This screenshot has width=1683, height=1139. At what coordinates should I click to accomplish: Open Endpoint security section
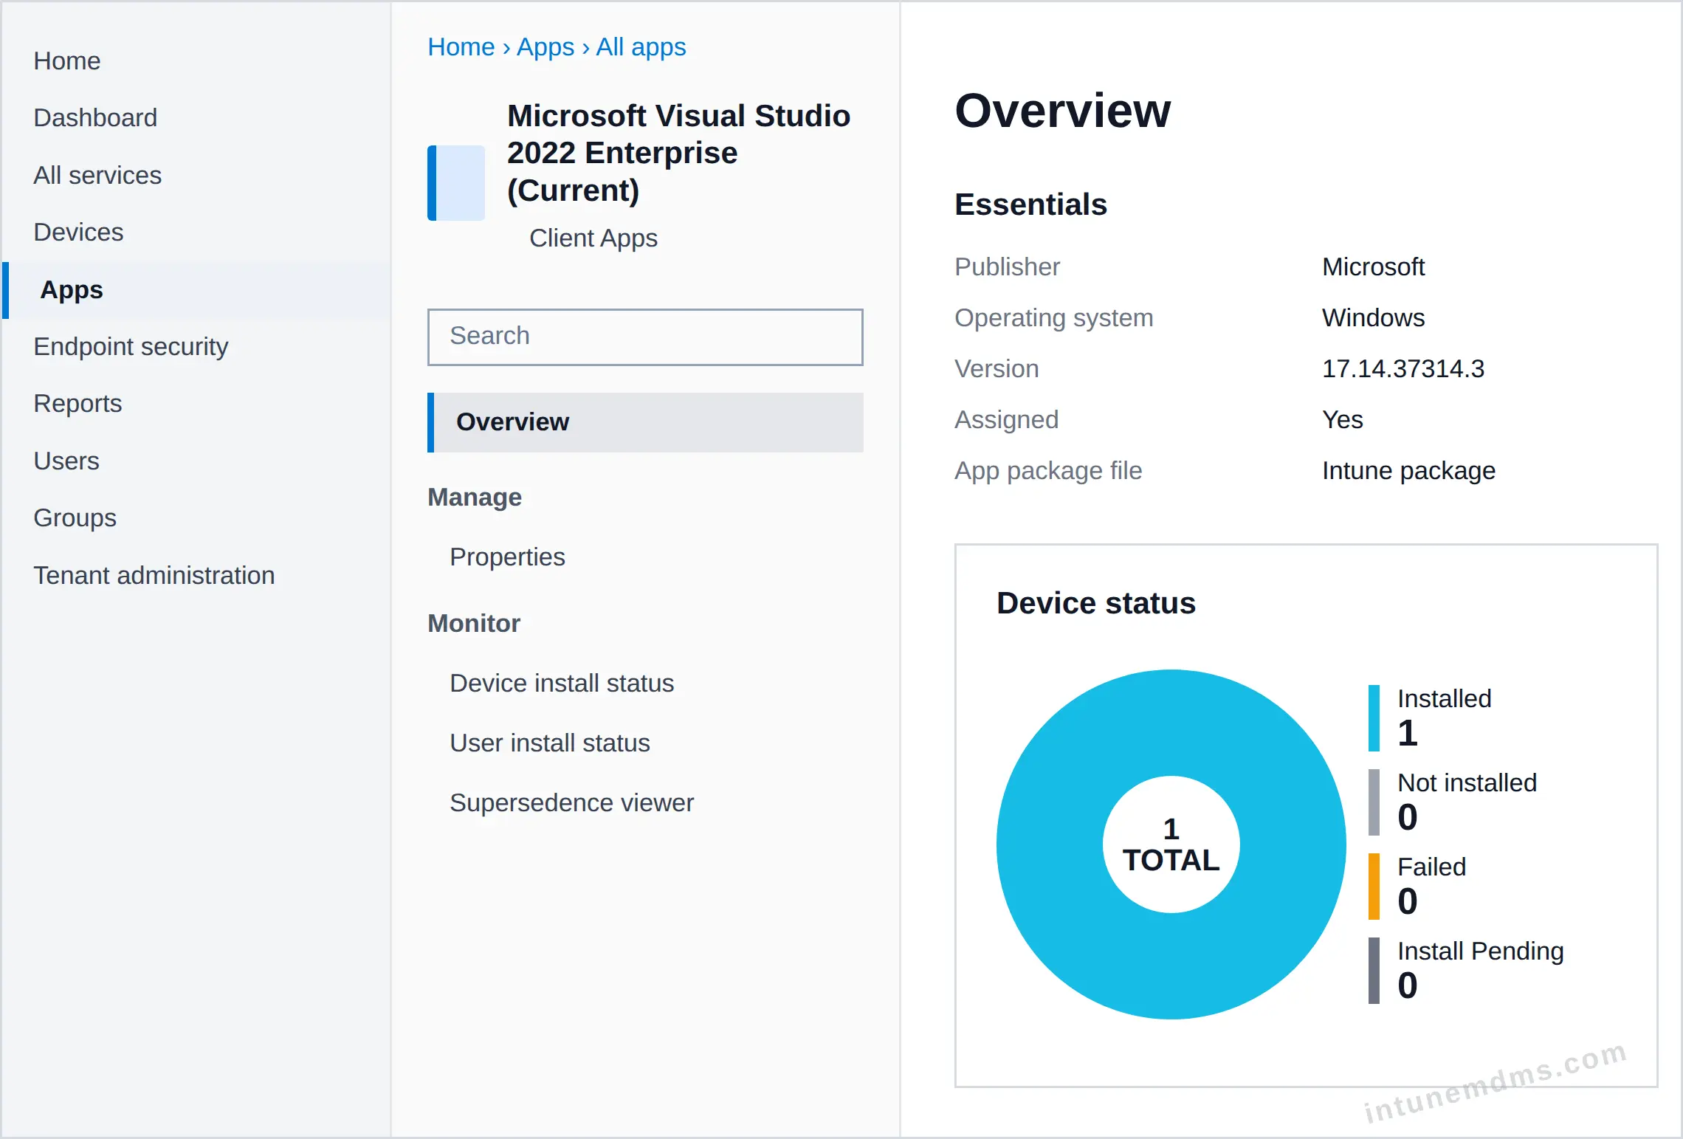click(x=131, y=346)
